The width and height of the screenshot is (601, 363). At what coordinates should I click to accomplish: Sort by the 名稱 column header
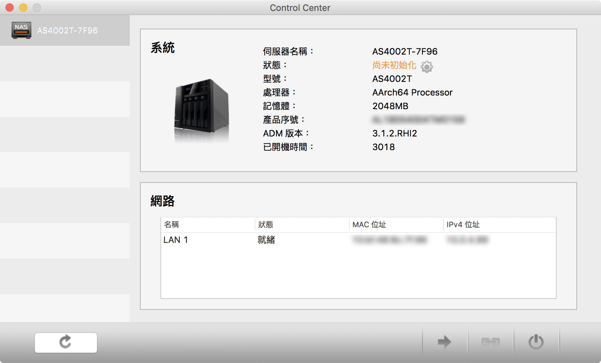(x=171, y=224)
